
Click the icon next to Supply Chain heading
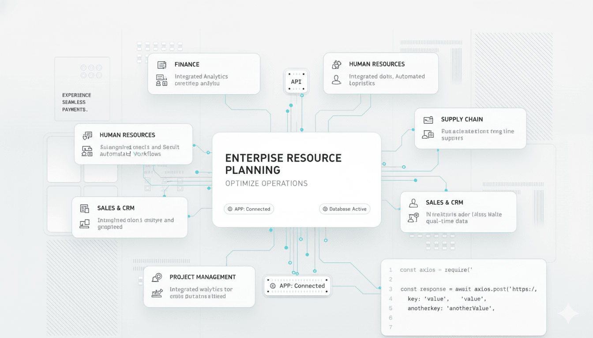click(x=428, y=120)
